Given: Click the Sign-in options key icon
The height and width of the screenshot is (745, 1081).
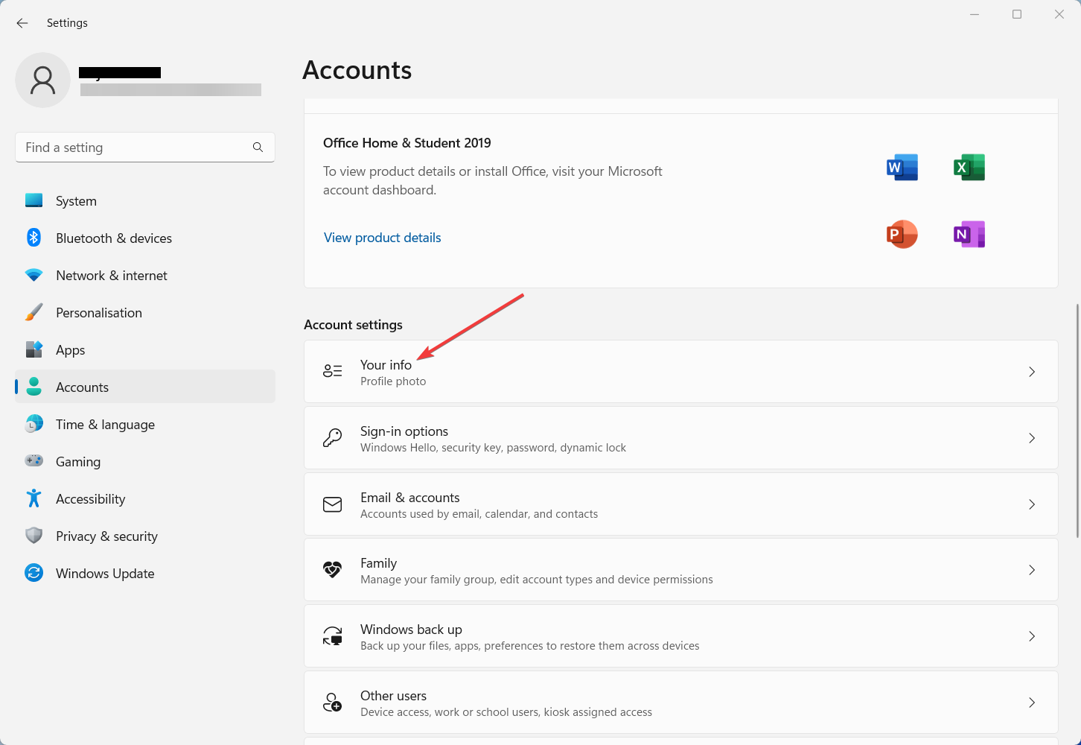Looking at the screenshot, I should 332,437.
